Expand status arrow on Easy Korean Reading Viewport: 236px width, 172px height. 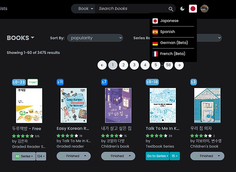[x=85, y=156]
